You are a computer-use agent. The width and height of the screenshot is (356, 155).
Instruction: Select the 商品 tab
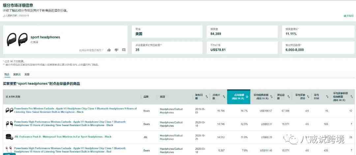(7, 74)
